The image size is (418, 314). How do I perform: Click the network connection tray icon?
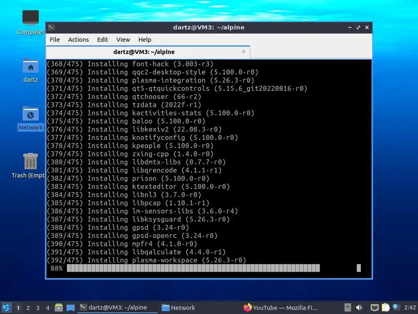[375, 307]
